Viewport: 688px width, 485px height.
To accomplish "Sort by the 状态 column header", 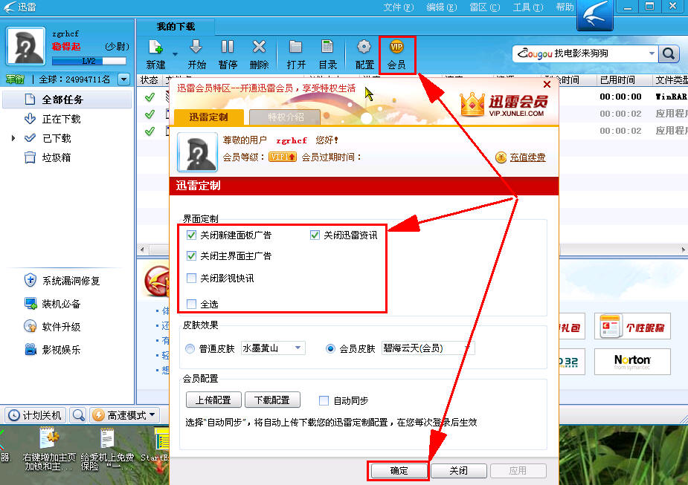I will tap(150, 79).
